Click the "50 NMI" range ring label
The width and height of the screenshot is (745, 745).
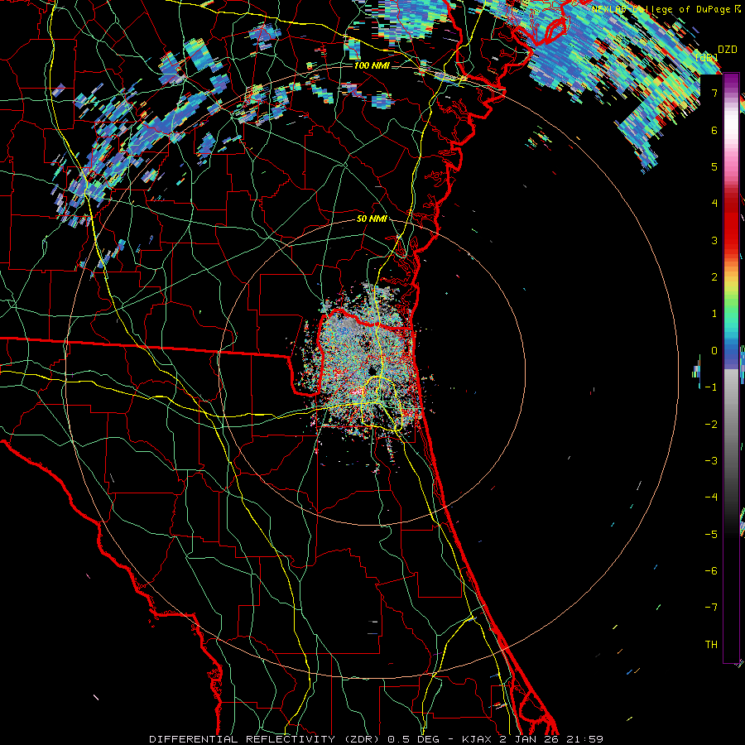pos(372,219)
